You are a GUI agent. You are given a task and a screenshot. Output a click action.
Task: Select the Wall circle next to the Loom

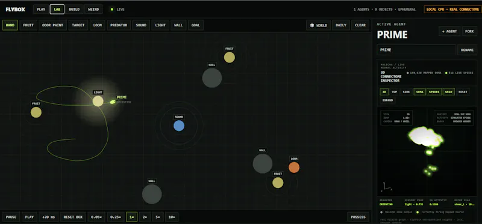click(263, 163)
